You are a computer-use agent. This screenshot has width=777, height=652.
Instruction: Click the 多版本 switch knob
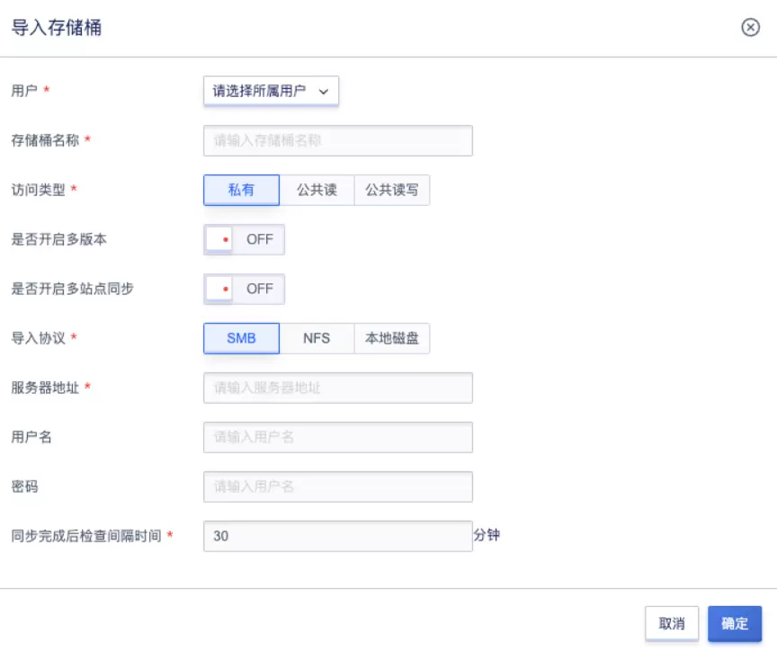coord(221,239)
